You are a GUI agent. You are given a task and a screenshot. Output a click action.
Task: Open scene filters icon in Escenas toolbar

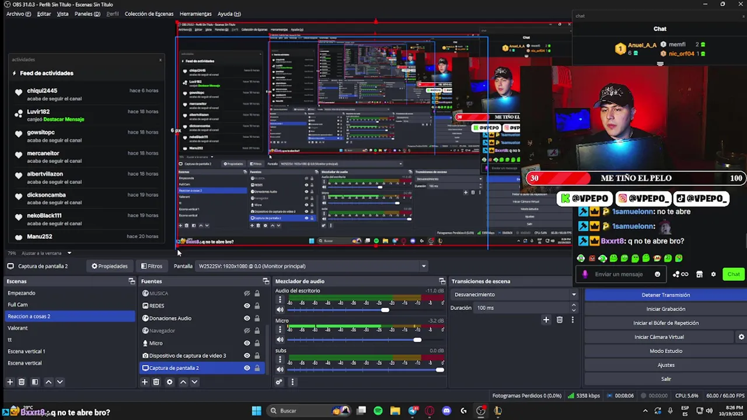pyautogui.click(x=35, y=382)
